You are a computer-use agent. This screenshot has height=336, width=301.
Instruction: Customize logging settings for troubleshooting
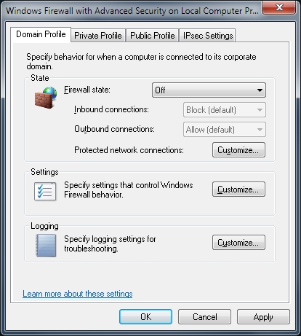[x=238, y=242]
